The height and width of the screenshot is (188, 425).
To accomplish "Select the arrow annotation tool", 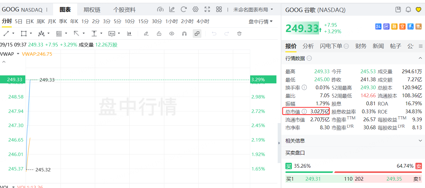I will [76, 33].
